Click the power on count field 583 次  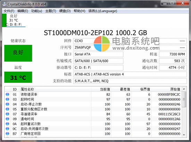pos(173,61)
